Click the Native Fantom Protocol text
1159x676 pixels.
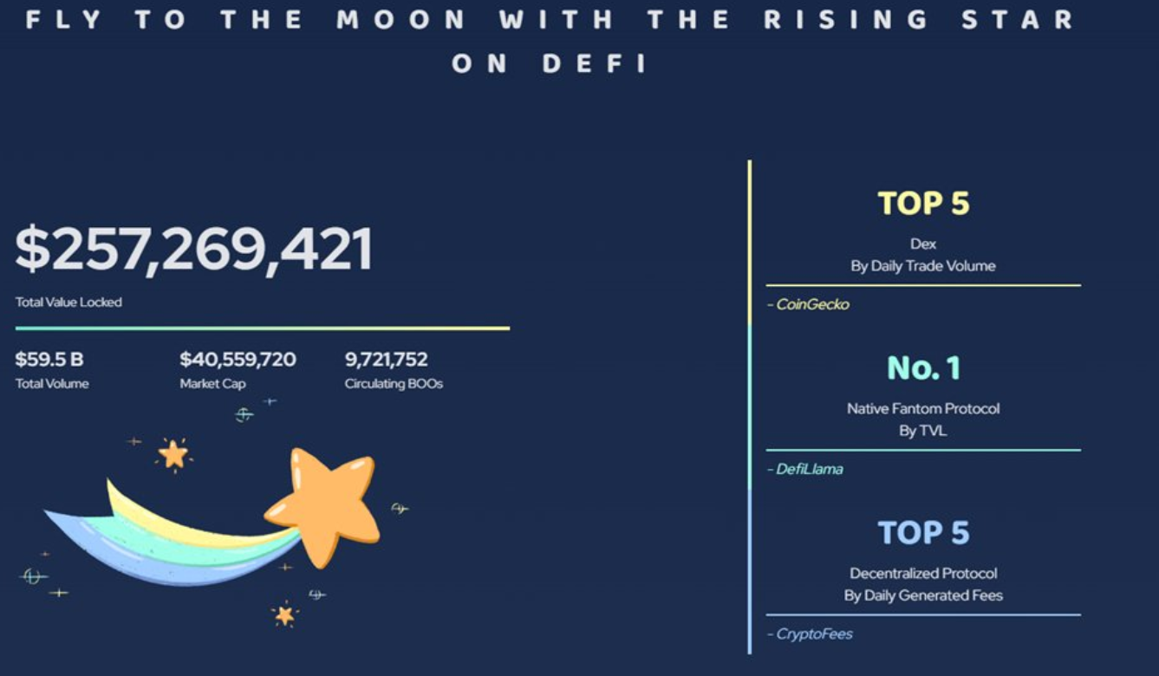click(x=923, y=408)
